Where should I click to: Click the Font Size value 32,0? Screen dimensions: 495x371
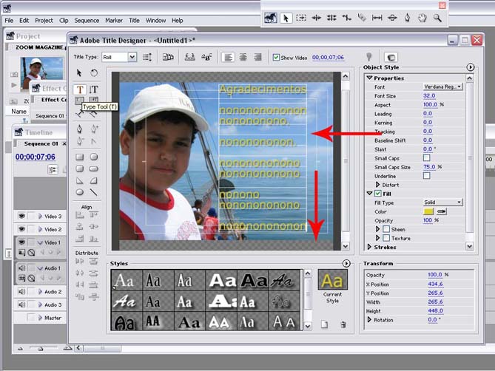point(429,96)
